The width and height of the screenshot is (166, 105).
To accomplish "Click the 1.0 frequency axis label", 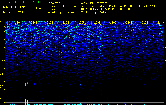I will tap(2, 47).
